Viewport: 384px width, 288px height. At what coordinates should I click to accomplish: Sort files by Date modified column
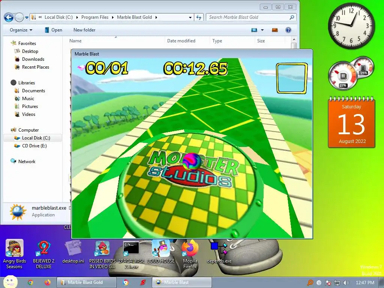(181, 41)
